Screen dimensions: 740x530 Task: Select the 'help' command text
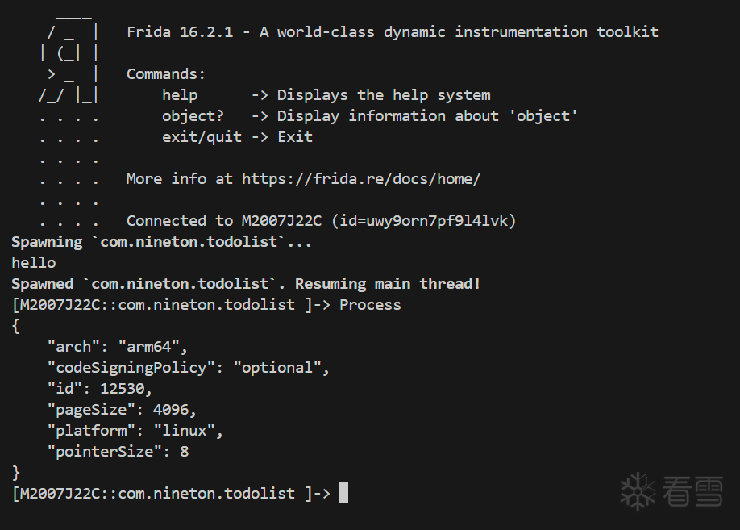180,95
